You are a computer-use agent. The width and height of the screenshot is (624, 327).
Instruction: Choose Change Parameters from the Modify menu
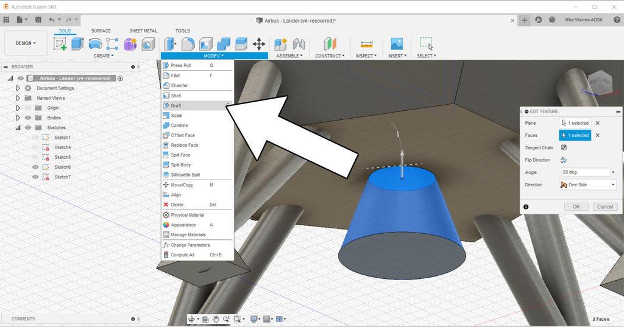coord(197,245)
